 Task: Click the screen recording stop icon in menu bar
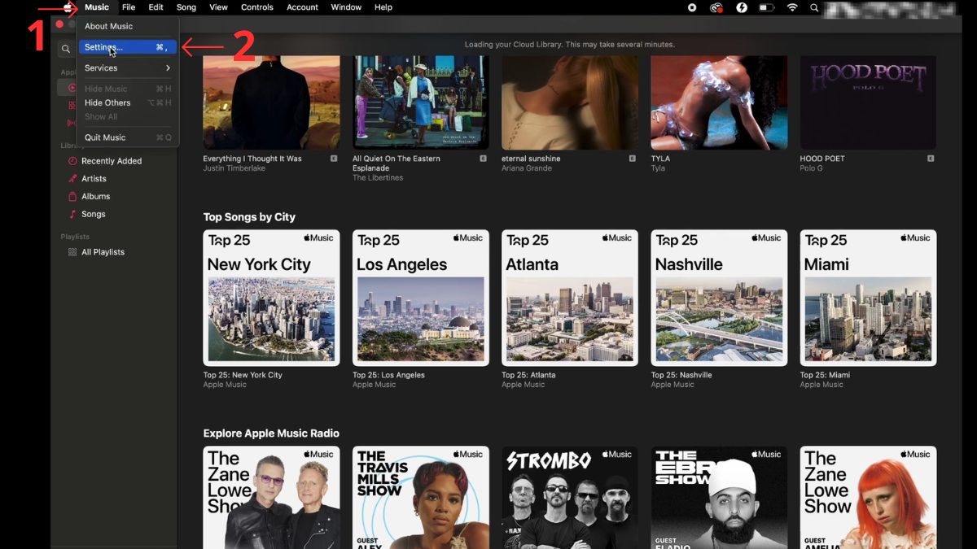tap(692, 7)
